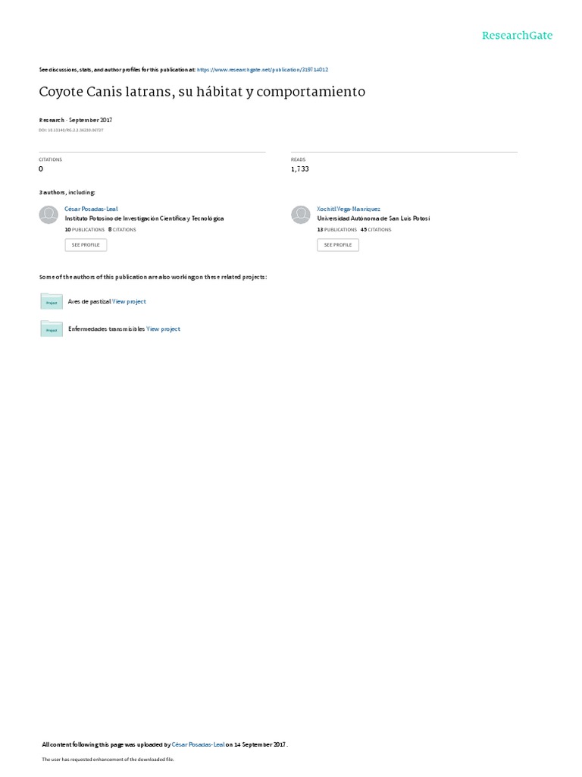Click the Enfermedades transmisibles project folder icon
Screen dimensions: 582x777
coord(52,329)
